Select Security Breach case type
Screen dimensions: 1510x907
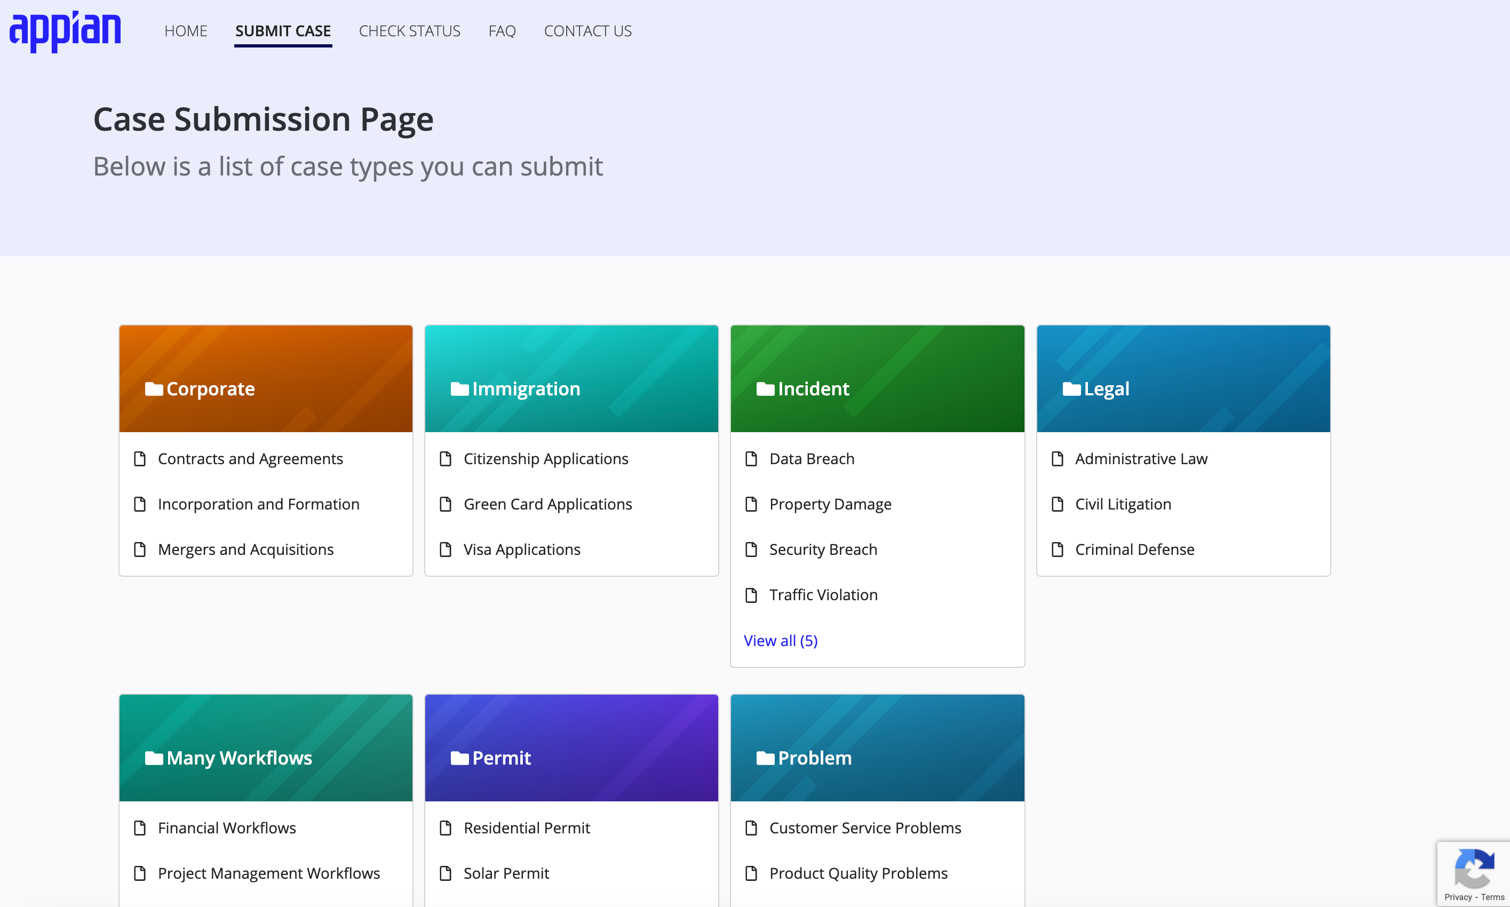(x=823, y=549)
